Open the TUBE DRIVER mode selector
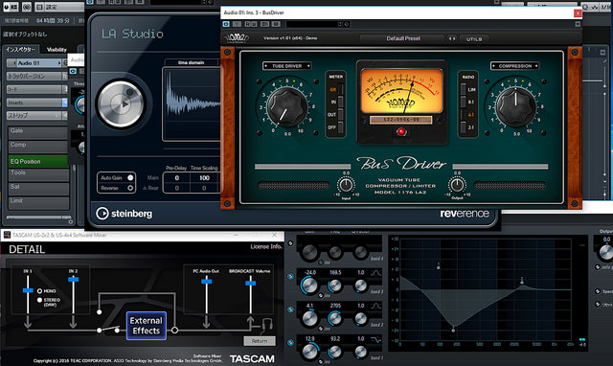Image resolution: width=613 pixels, height=366 pixels. (287, 66)
